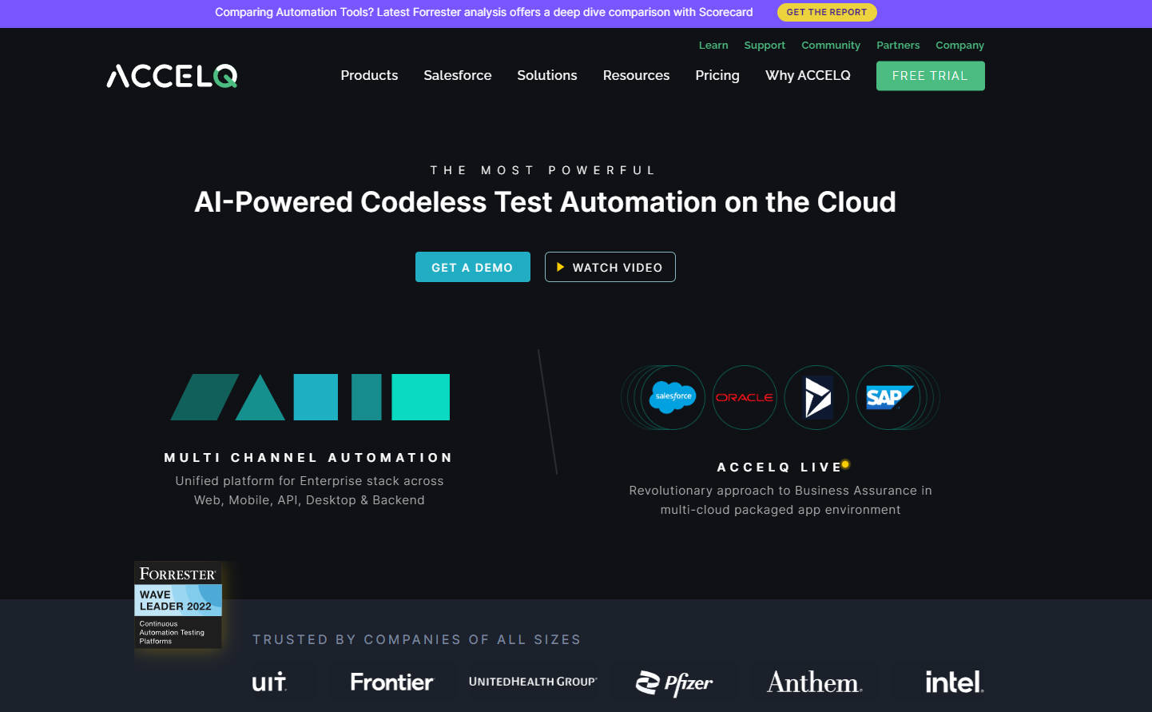Click the ACCELQ logo in the header
1152x712 pixels.
point(172,76)
